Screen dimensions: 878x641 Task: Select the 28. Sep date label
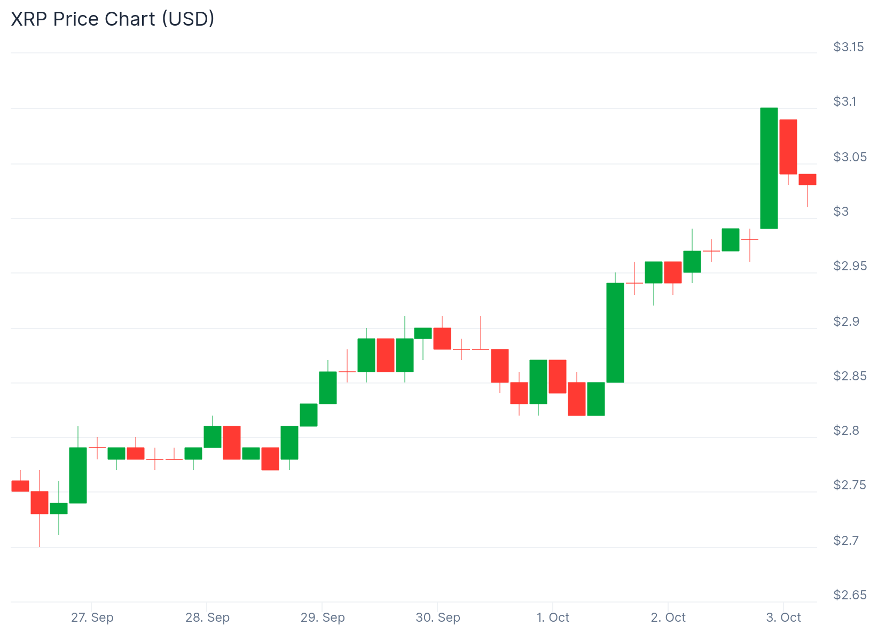click(x=207, y=617)
